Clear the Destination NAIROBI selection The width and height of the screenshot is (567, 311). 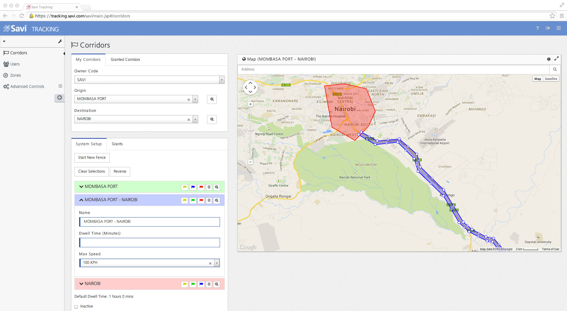pyautogui.click(x=189, y=120)
